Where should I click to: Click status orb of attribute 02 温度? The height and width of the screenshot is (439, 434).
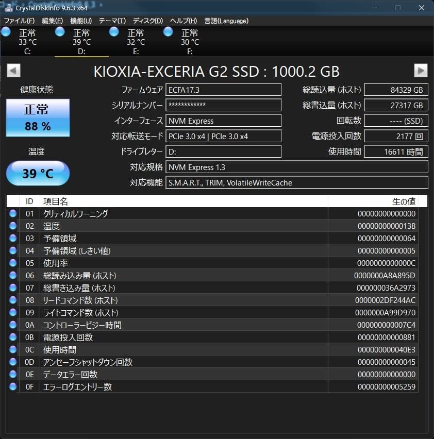coord(13,226)
